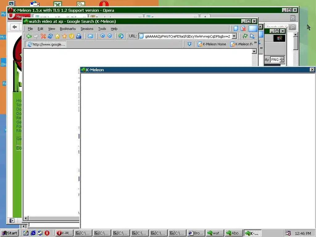Open Tools menu in K-Meleon
The width and height of the screenshot is (316, 237).
[102, 29]
